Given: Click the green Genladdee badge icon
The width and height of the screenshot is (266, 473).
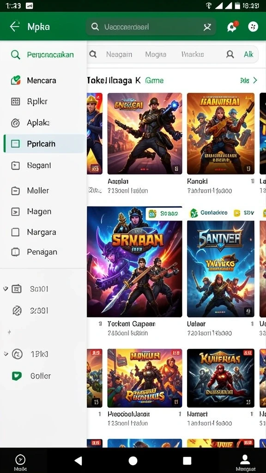Looking at the screenshot, I should click(193, 213).
